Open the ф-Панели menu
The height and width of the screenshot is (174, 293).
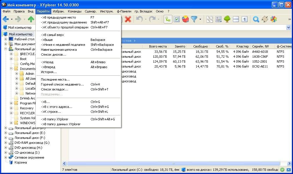[124, 11]
